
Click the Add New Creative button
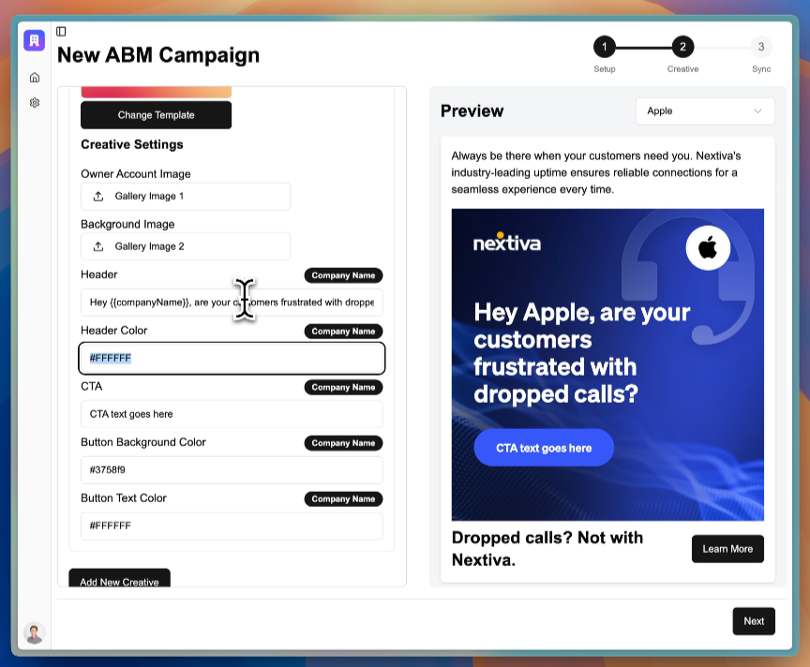point(119,580)
